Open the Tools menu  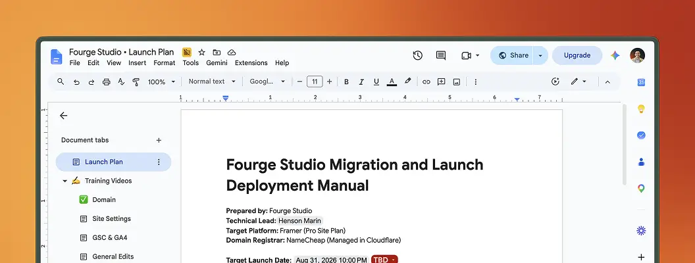(x=191, y=63)
